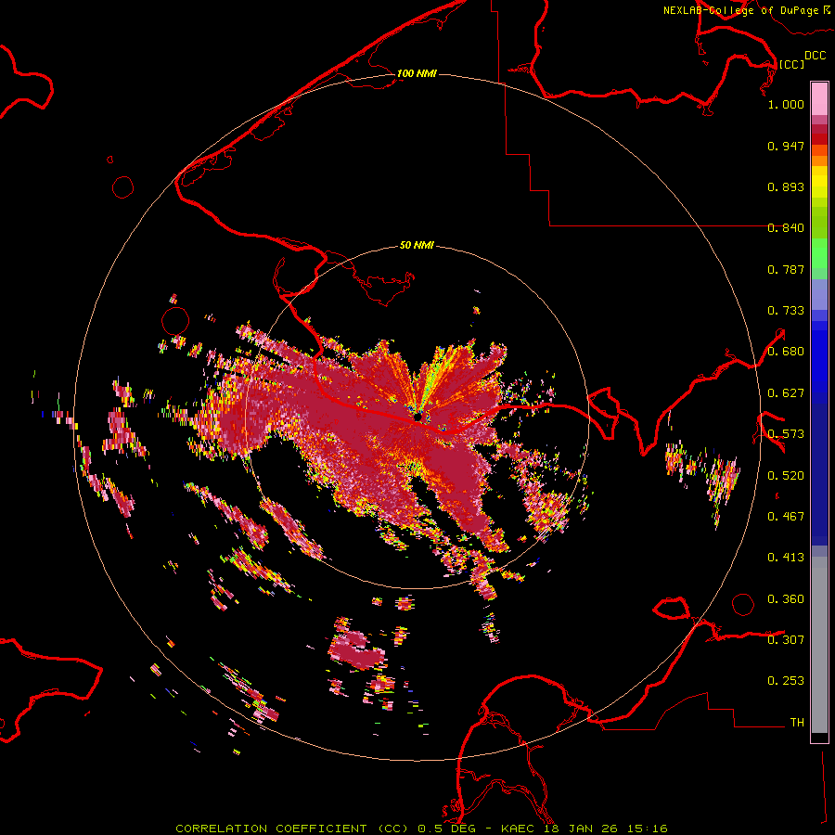This screenshot has height=835, width=835.
Task: Click the 0.627 legend value
Action: click(786, 393)
